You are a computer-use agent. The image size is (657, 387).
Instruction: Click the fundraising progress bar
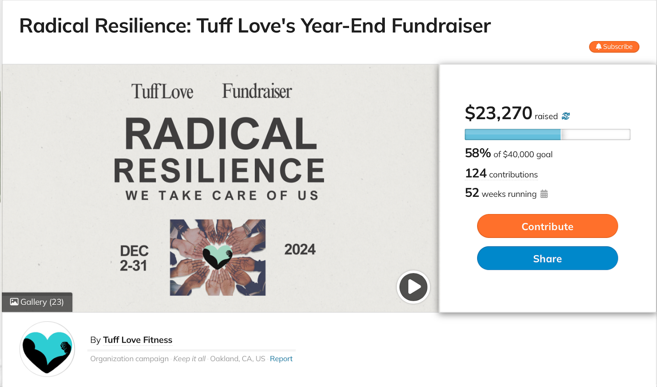[x=547, y=134]
